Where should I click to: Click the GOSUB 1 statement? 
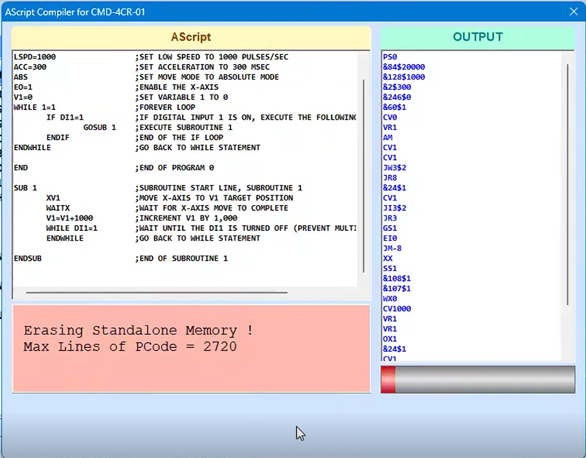coord(100,127)
